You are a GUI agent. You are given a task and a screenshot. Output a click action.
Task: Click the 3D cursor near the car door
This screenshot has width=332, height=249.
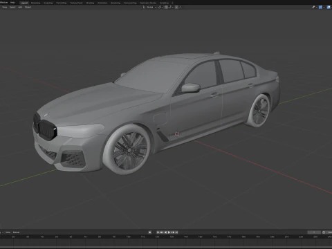[x=177, y=133]
